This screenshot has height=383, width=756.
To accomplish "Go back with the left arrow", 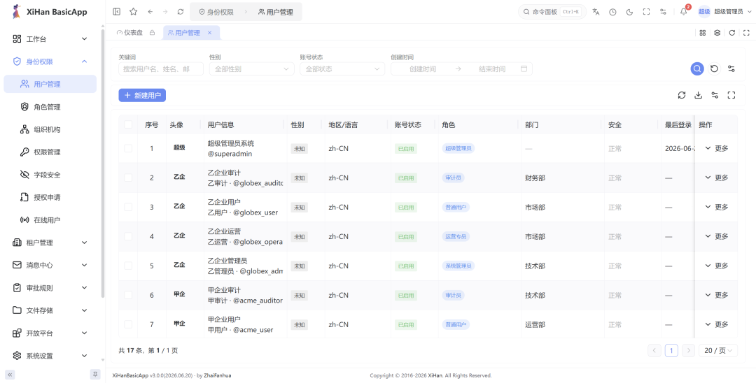I will (150, 12).
